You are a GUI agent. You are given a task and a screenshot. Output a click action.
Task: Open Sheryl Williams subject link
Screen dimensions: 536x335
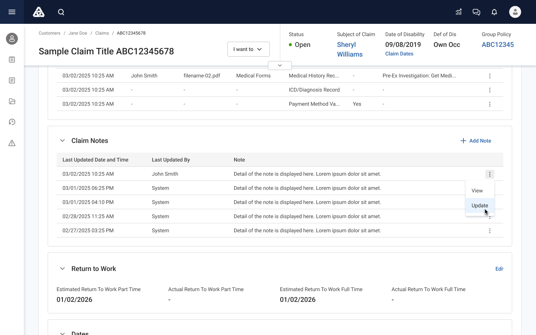pyautogui.click(x=350, y=50)
